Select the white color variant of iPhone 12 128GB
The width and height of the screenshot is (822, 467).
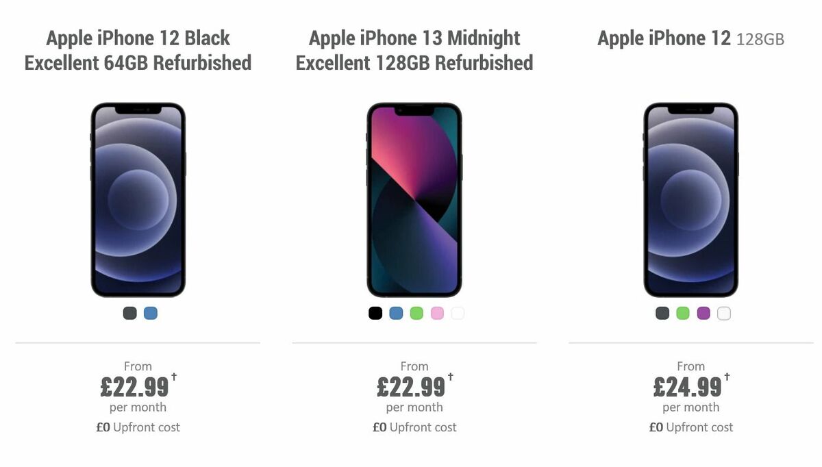coord(723,313)
